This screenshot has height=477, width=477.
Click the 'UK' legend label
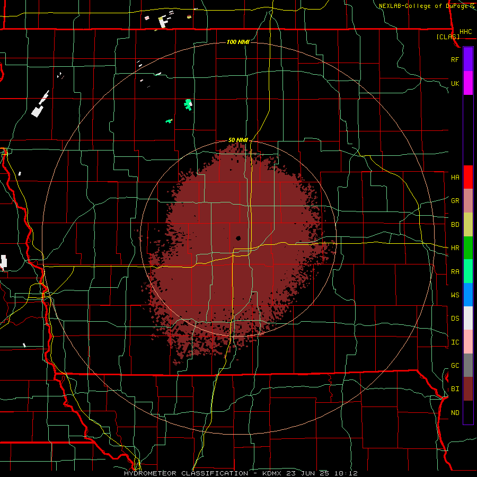[455, 83]
